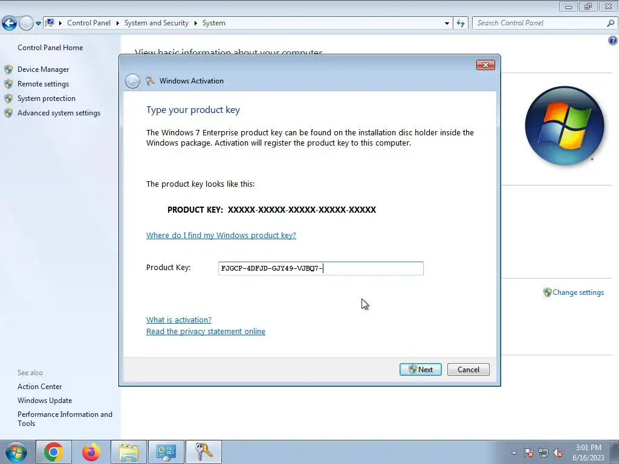Open Windows Explorer from the taskbar

click(129, 452)
